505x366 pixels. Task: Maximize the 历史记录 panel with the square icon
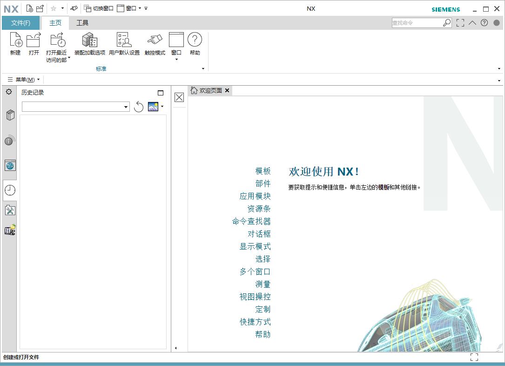point(161,93)
